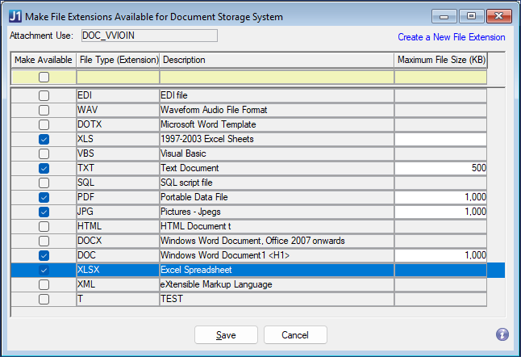Click 'Visual Basic' description cell

click(277, 153)
